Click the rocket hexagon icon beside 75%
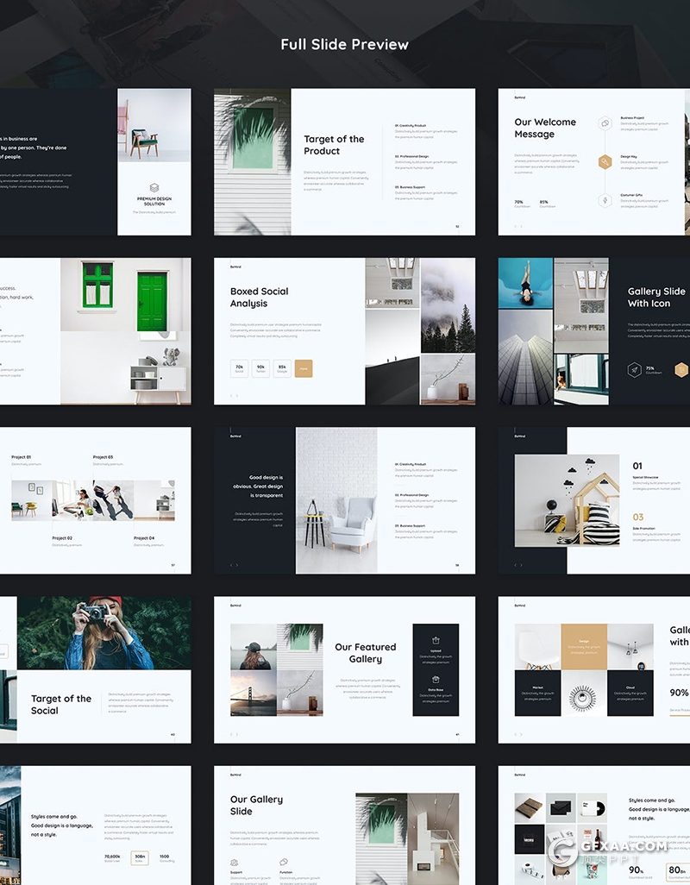 pyautogui.click(x=635, y=370)
